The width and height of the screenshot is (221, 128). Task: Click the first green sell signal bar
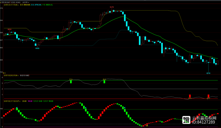(71, 81)
